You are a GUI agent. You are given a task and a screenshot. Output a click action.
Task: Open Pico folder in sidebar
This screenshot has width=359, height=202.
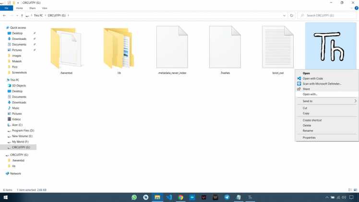pos(15,67)
